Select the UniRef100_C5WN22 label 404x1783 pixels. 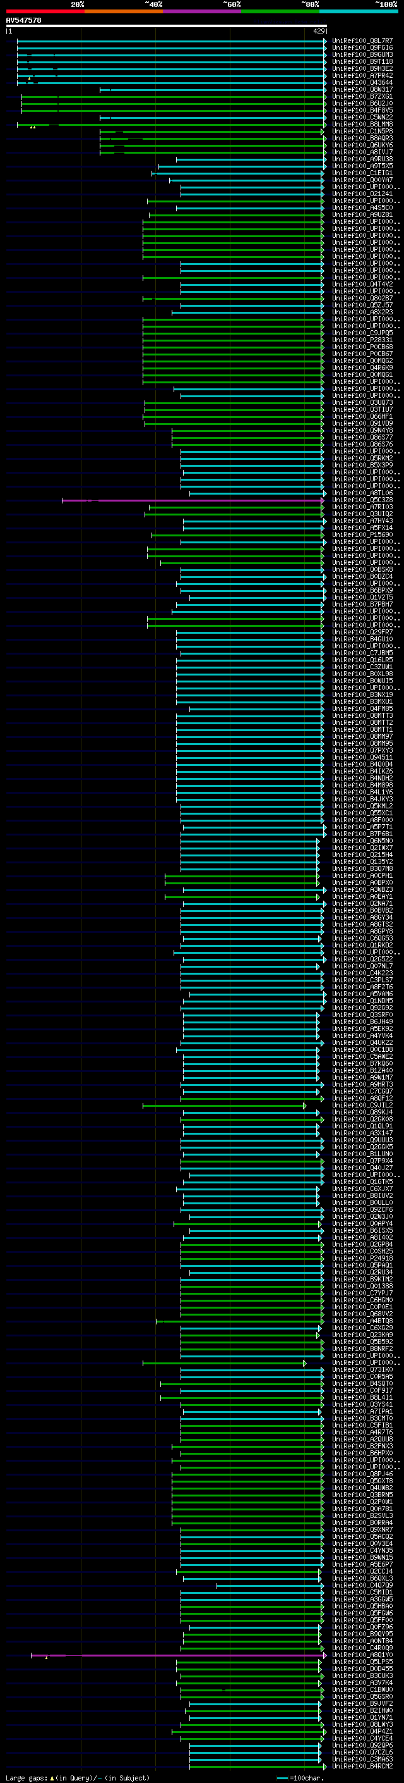tap(362, 117)
